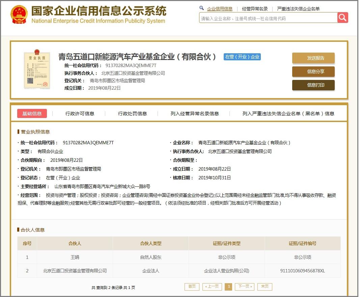Jump to 首页 in the pagination

click(x=191, y=287)
